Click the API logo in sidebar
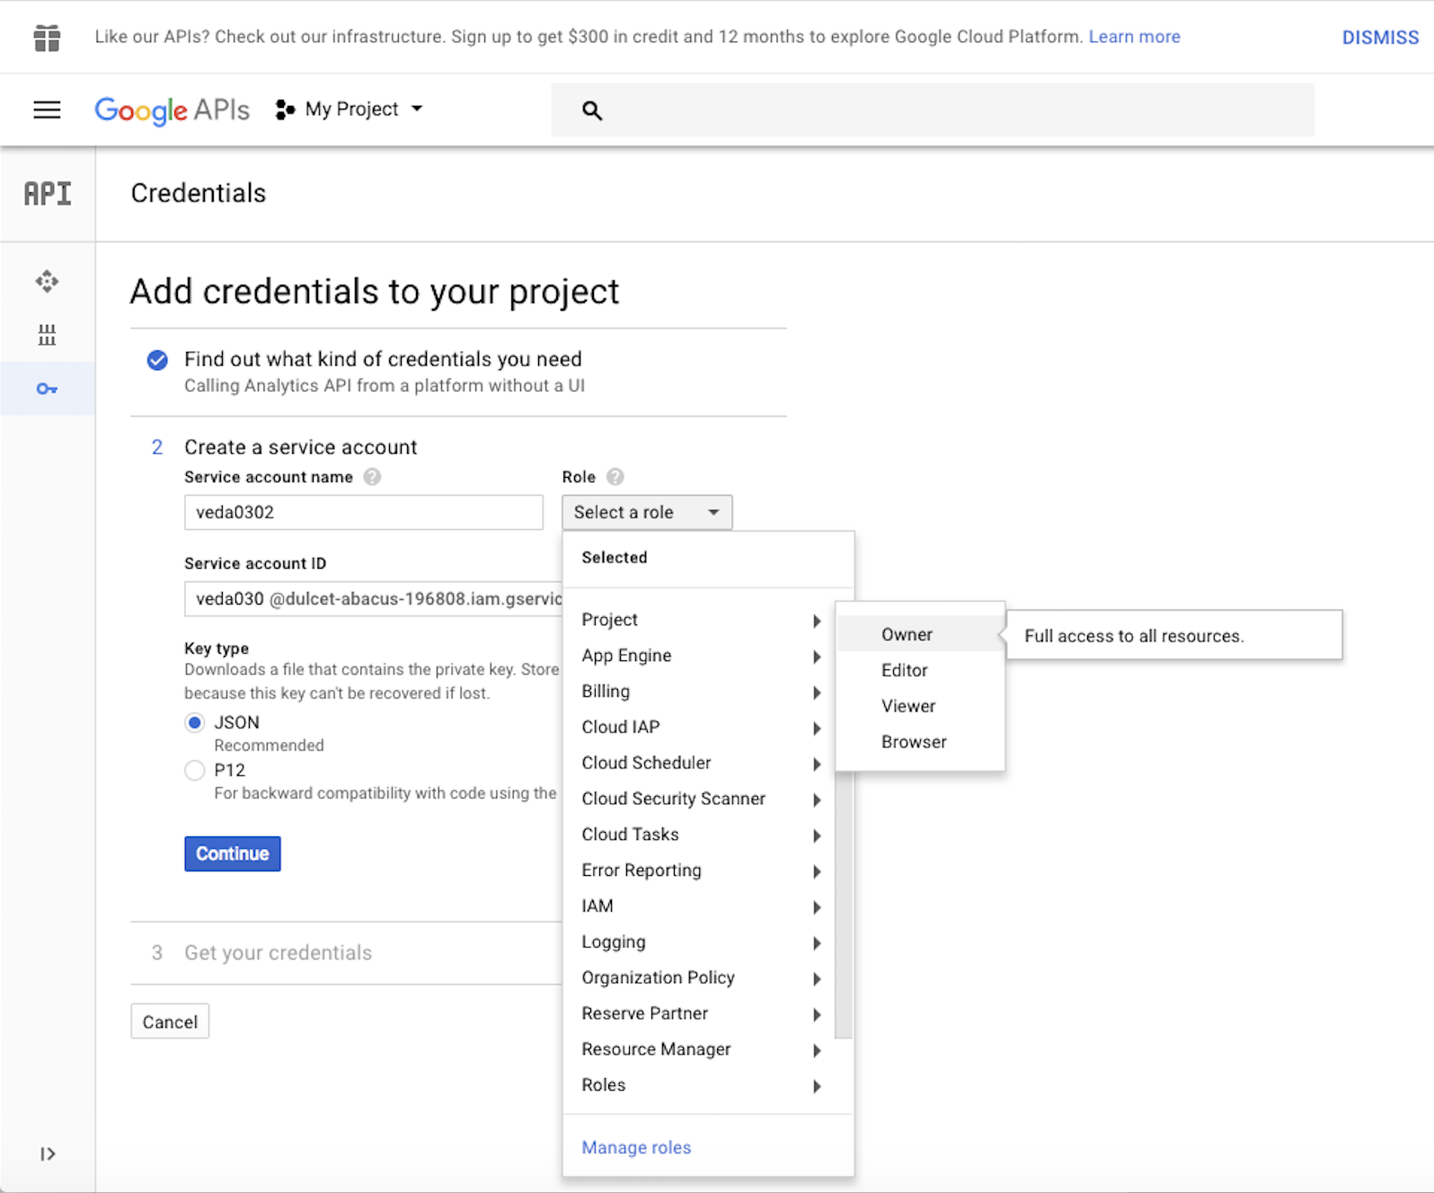 tap(48, 193)
